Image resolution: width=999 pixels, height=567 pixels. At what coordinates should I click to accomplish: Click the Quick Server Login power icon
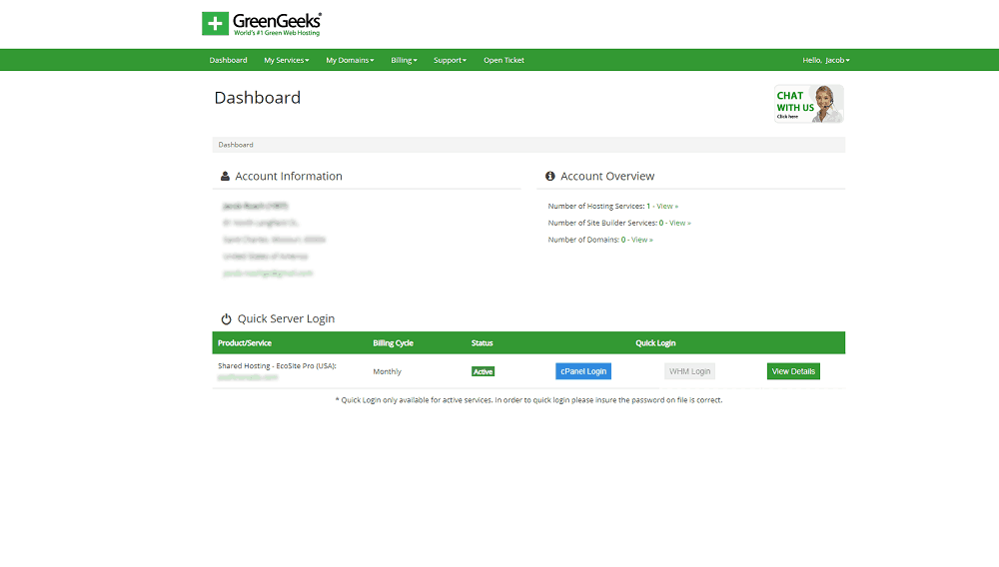[226, 318]
